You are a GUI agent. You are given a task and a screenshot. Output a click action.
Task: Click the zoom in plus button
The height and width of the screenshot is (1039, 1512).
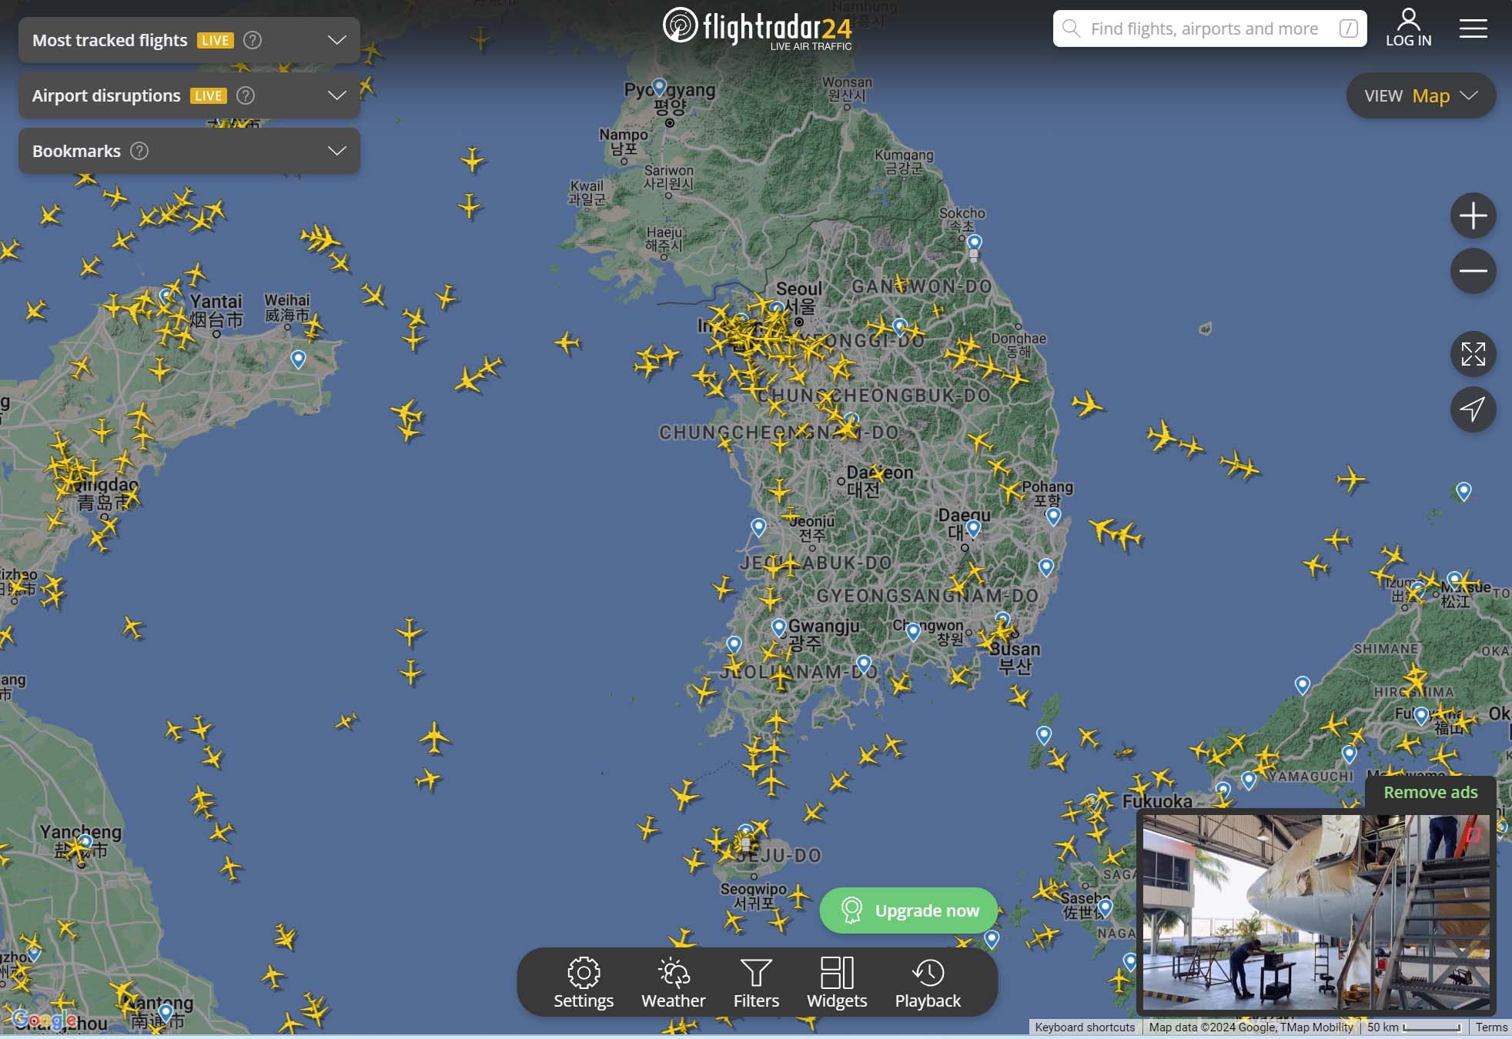point(1473,215)
